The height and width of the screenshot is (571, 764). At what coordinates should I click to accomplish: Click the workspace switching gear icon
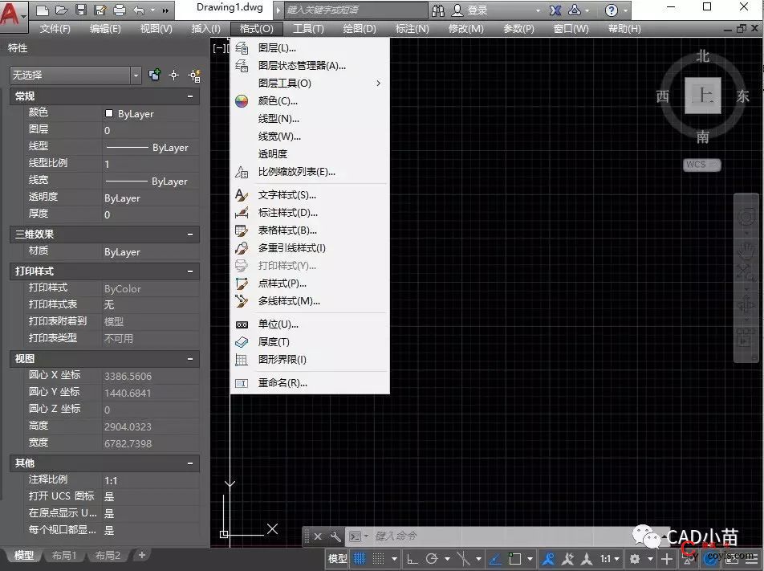(634, 559)
